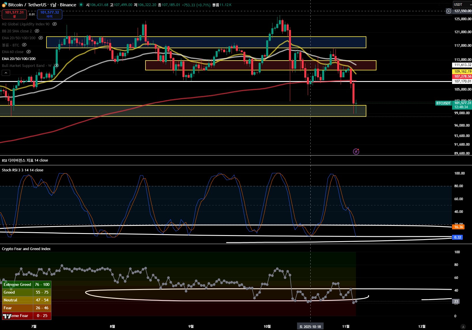Select the Crypto Fear and Greed Index legend
The width and height of the screenshot is (472, 330).
[26, 249]
